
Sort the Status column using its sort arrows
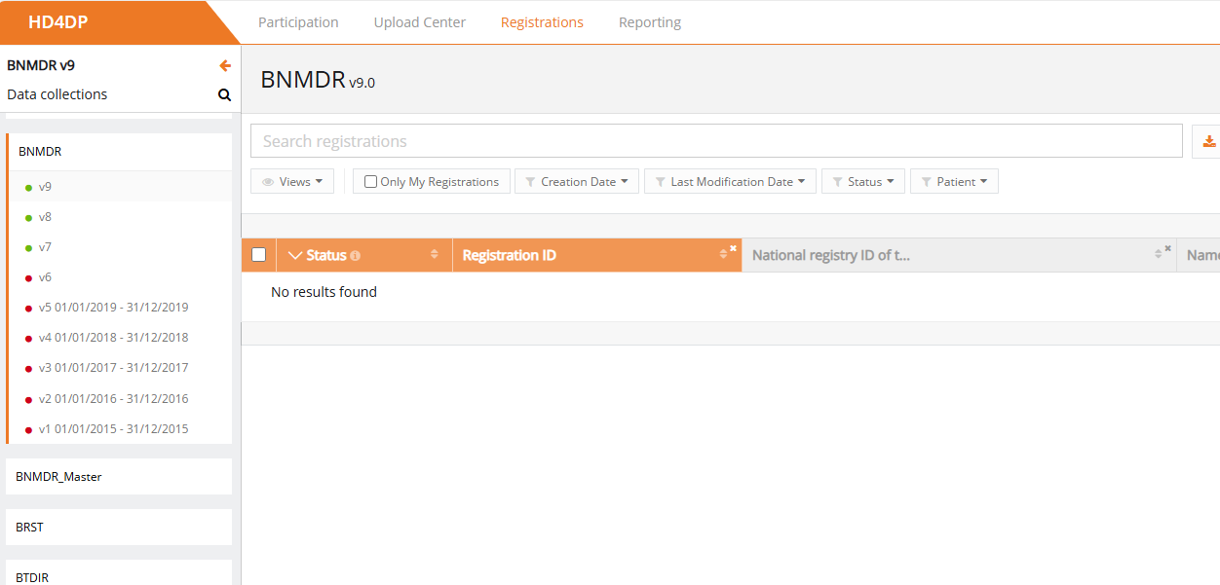(x=435, y=255)
